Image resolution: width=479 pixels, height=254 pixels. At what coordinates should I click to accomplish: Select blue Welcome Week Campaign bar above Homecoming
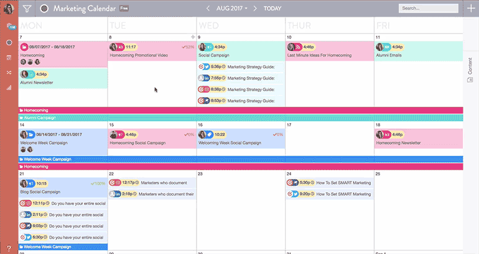click(241, 159)
